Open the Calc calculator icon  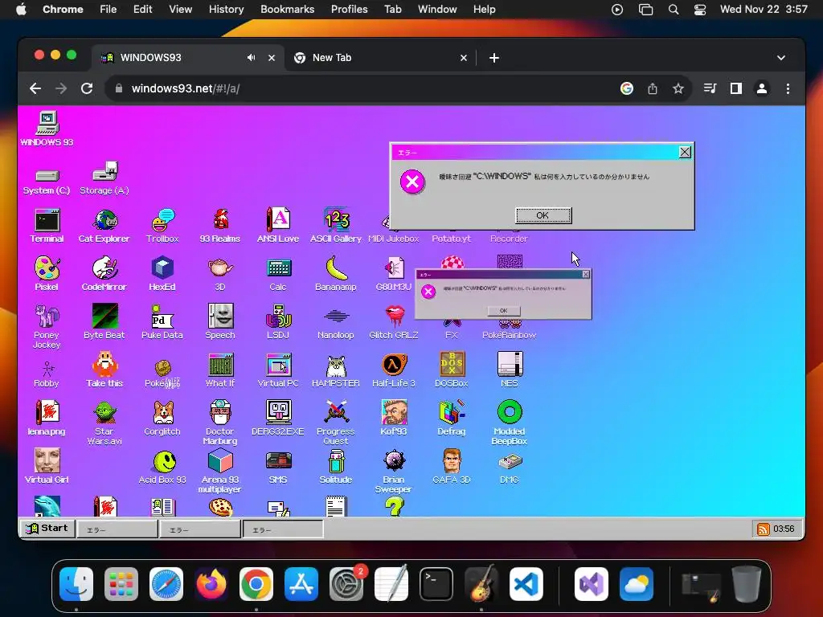(x=277, y=274)
